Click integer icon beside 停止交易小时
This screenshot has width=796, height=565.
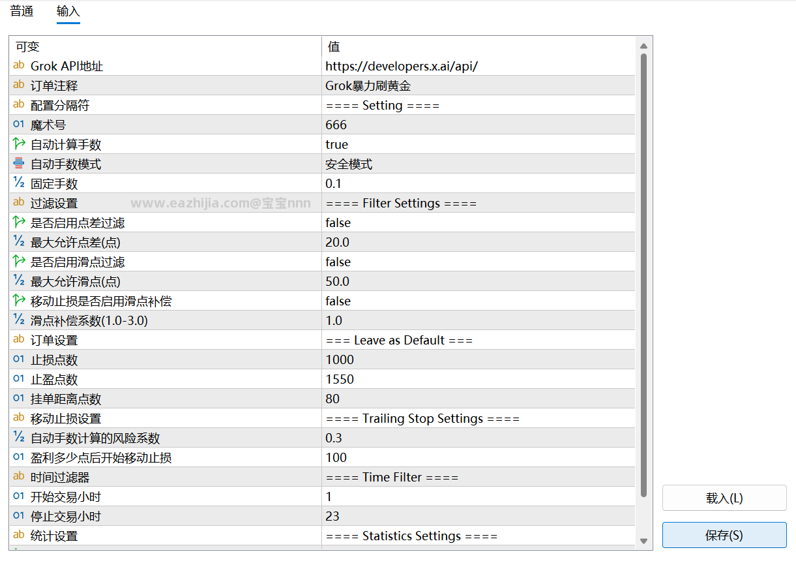click(x=18, y=516)
